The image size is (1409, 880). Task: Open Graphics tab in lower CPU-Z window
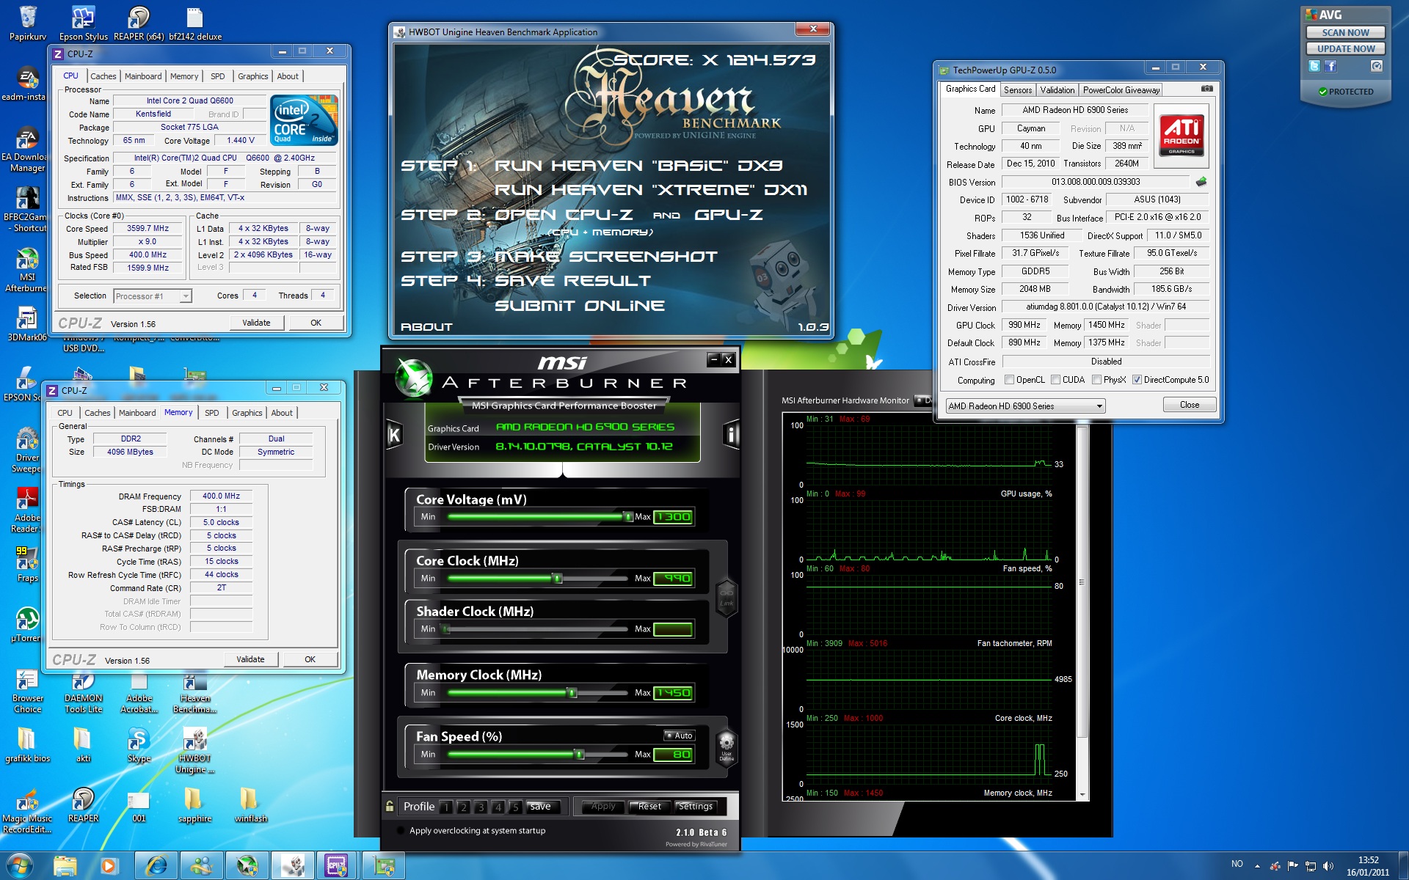[x=247, y=413]
